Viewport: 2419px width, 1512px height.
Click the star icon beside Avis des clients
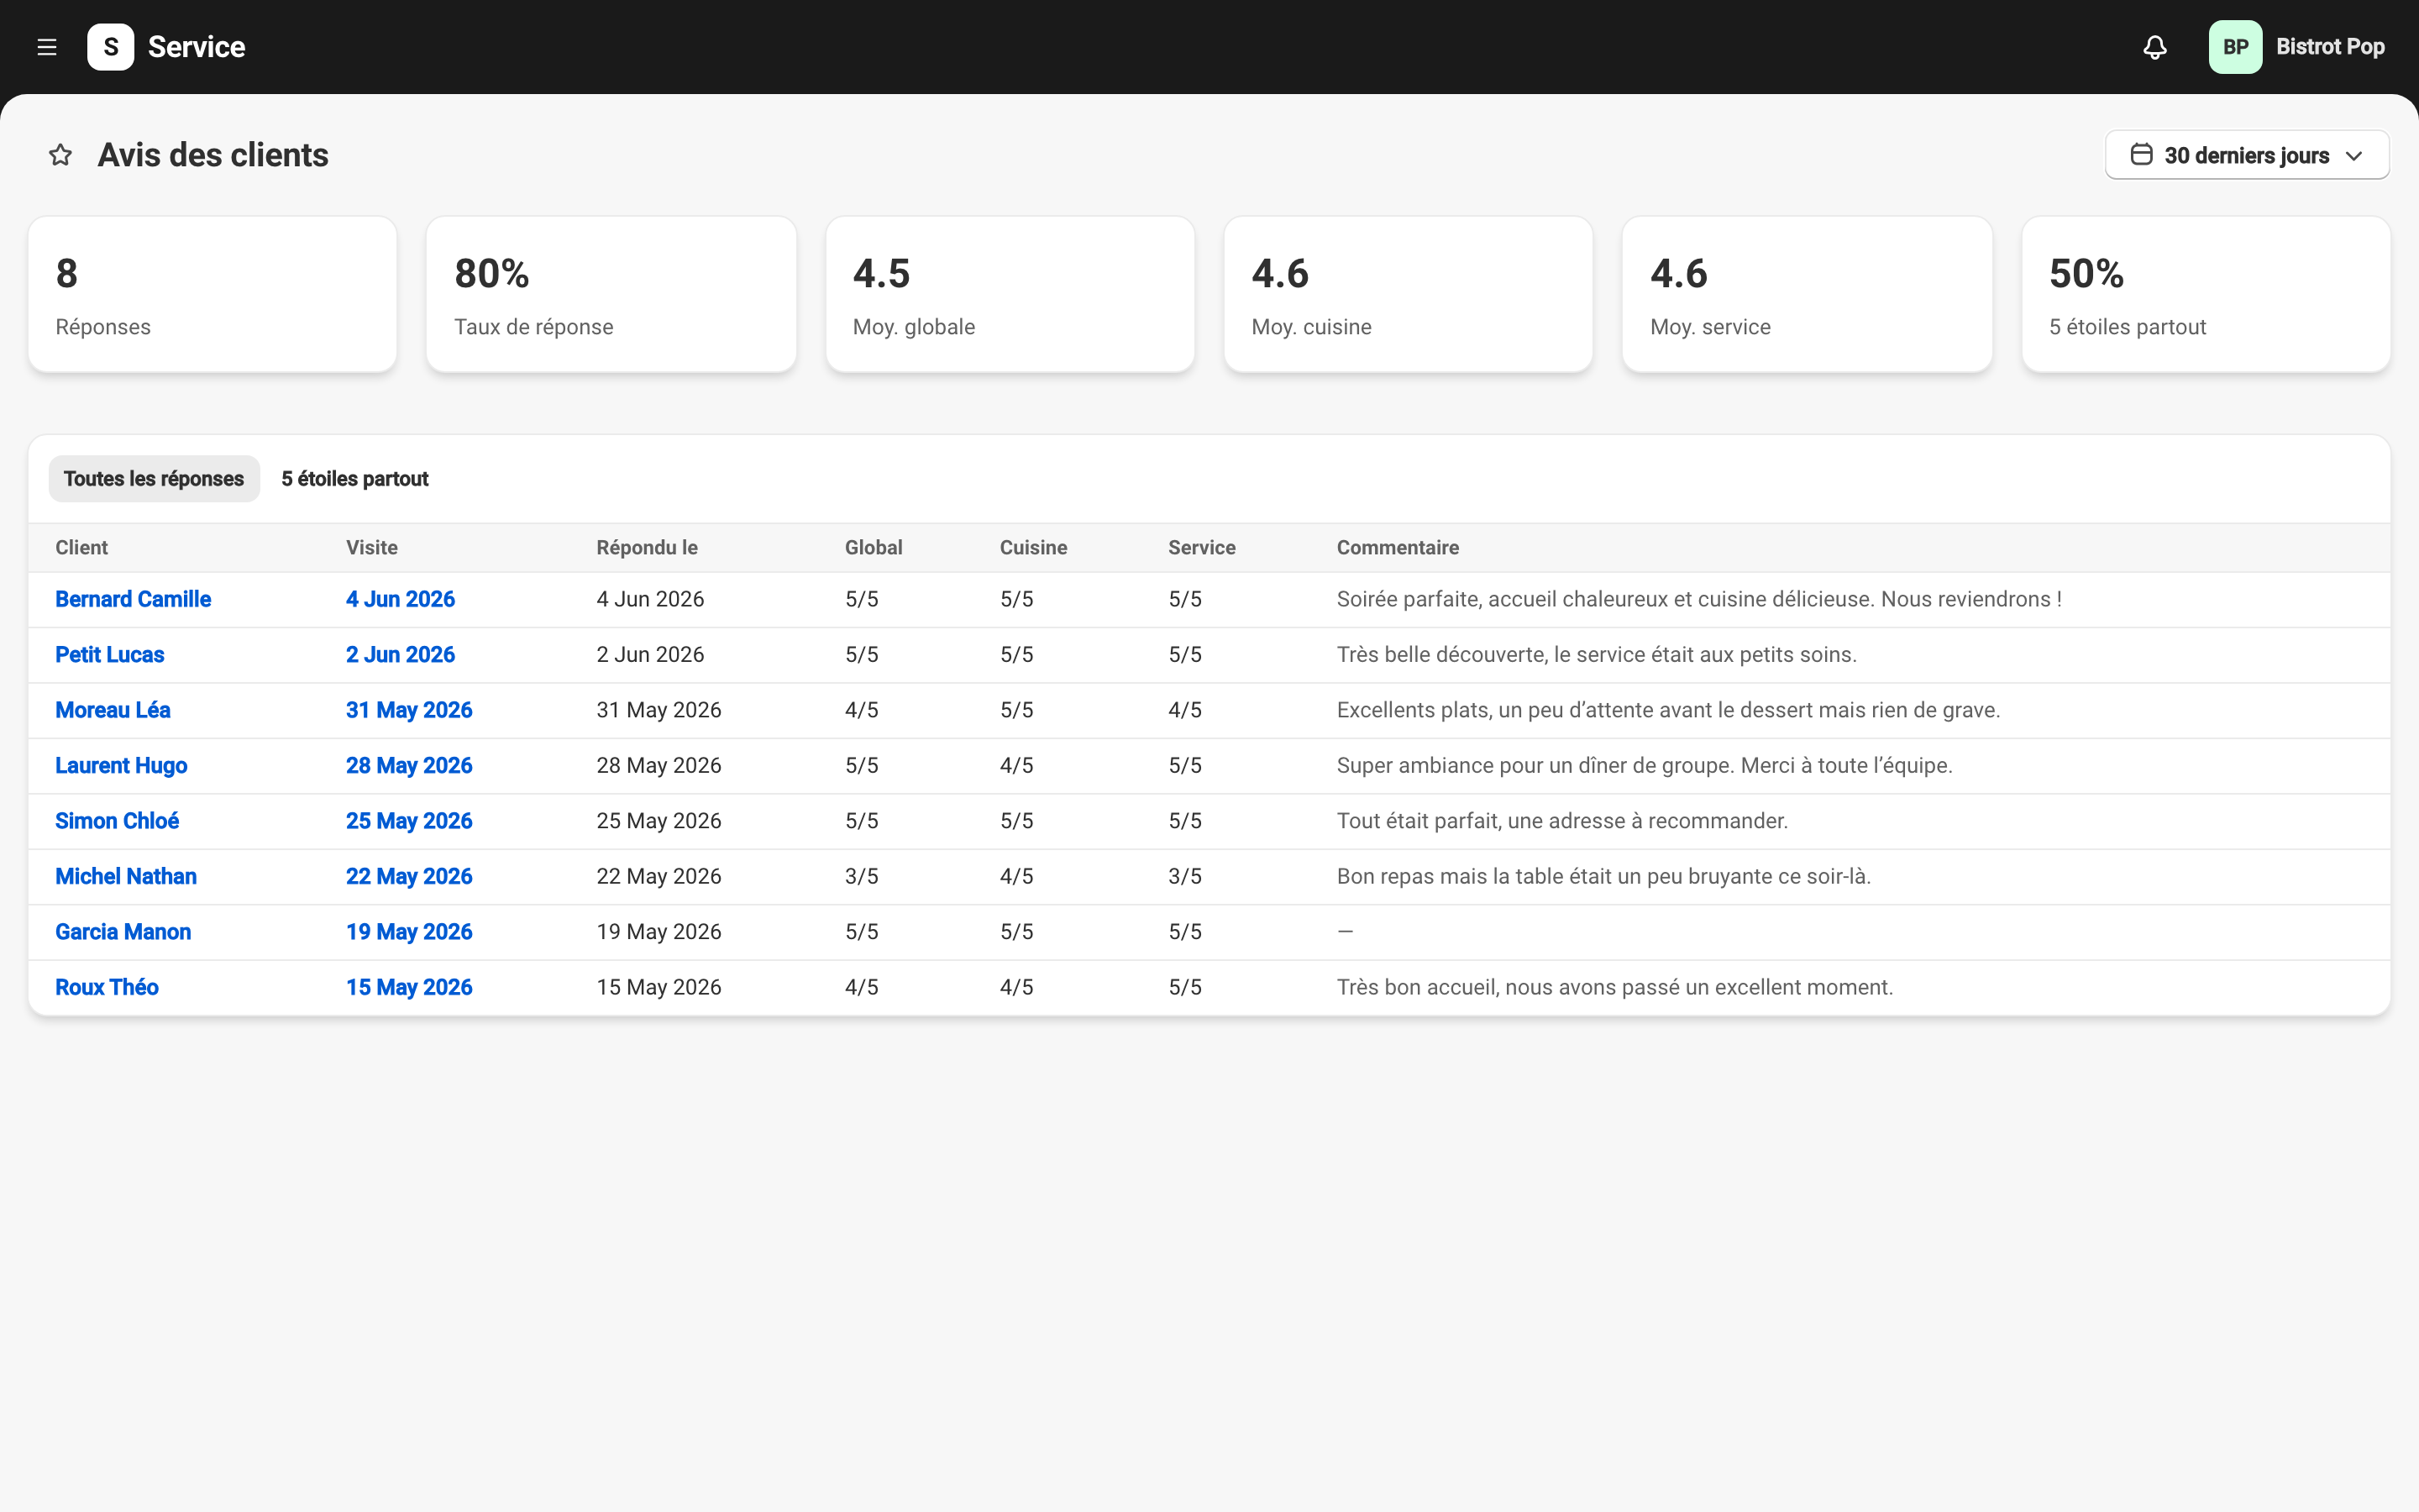tap(61, 155)
